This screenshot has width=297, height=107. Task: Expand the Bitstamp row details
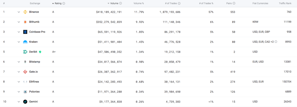(x=19, y=62)
